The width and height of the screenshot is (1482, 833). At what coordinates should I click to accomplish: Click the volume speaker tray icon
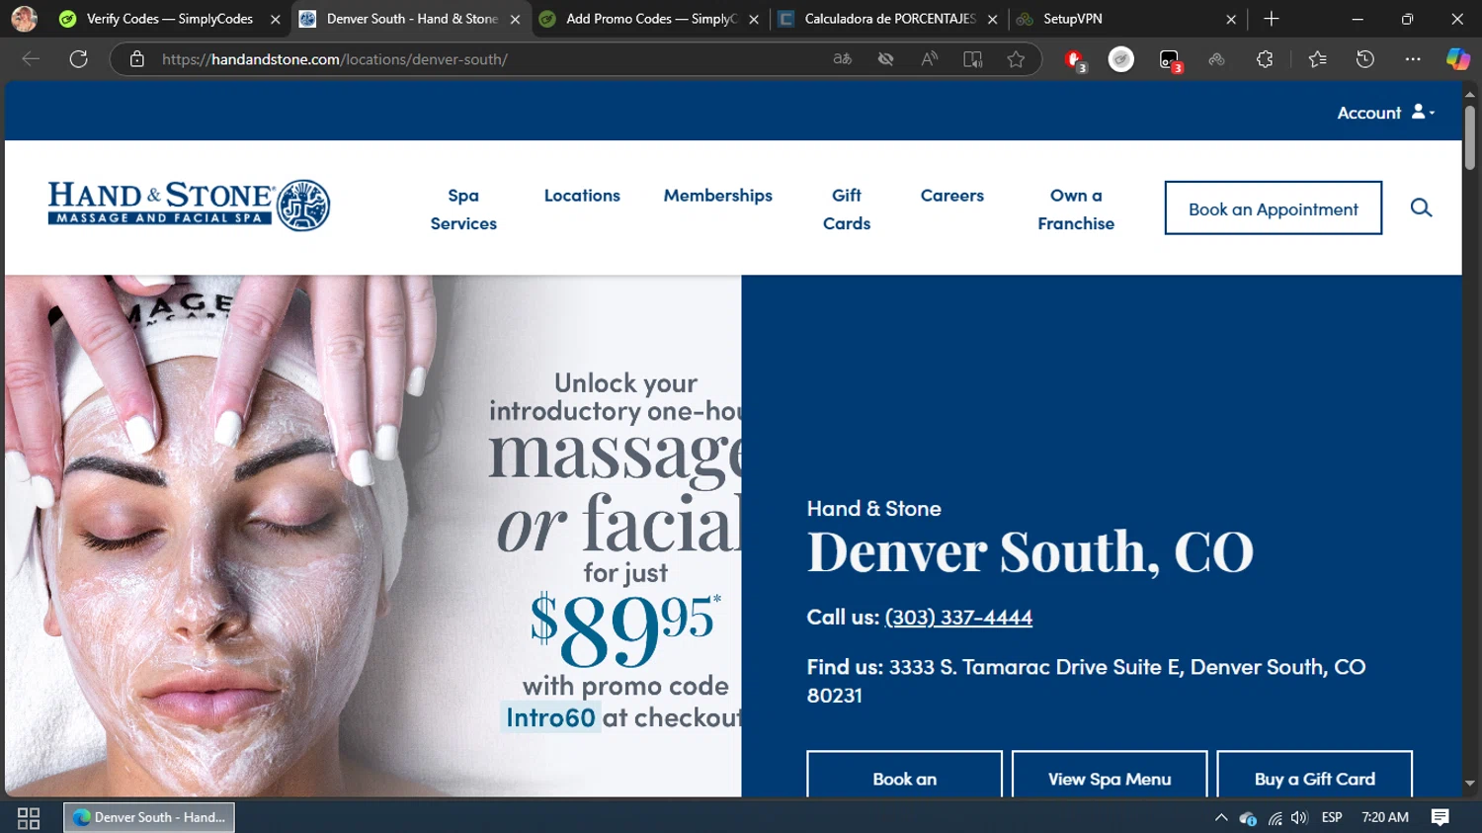tap(1299, 817)
